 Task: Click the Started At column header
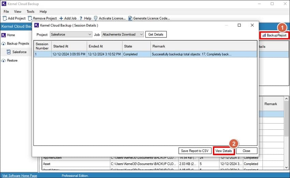click(x=69, y=46)
